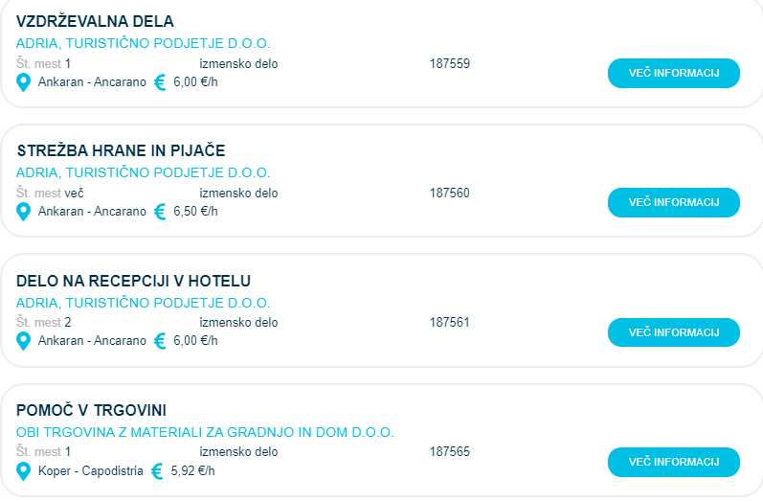Open Delo na recepciji v hotelu title
Screen dimensions: 763x502
(133, 281)
